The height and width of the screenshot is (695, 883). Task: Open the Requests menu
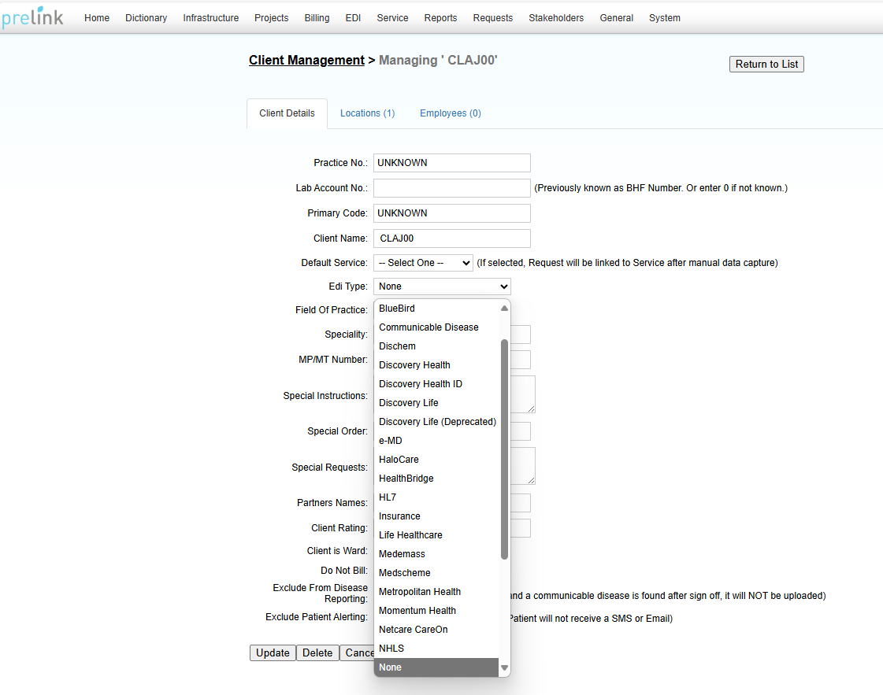click(493, 18)
